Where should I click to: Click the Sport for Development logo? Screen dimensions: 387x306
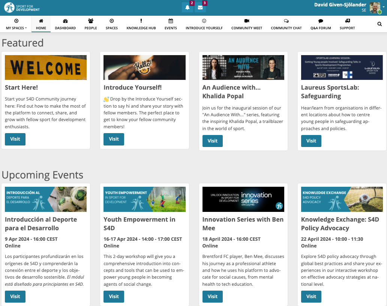tap(22, 7)
